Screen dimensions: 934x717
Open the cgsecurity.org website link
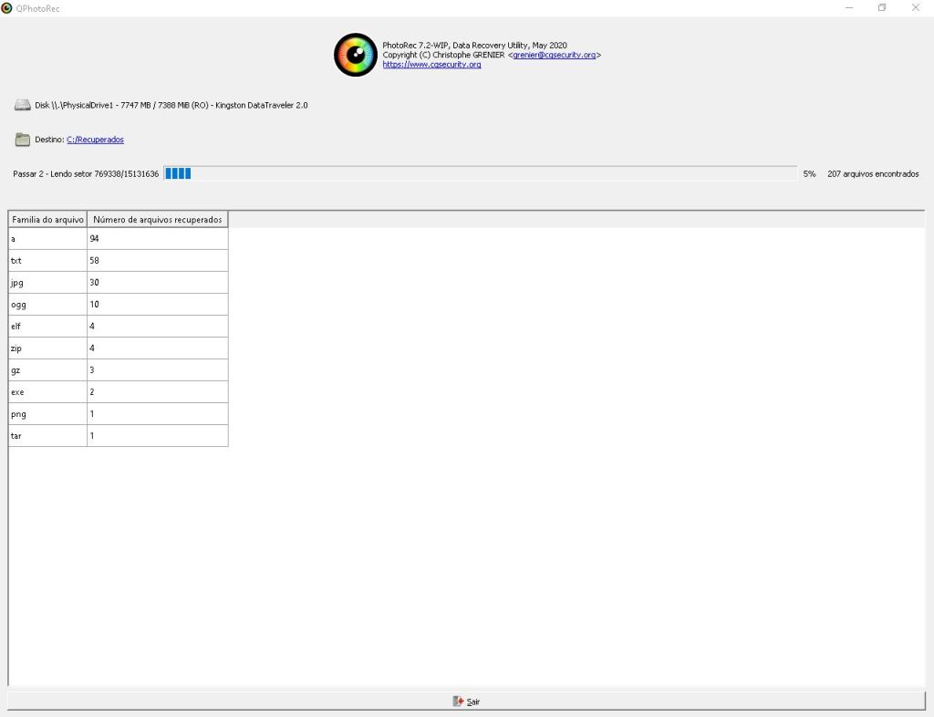pos(431,65)
